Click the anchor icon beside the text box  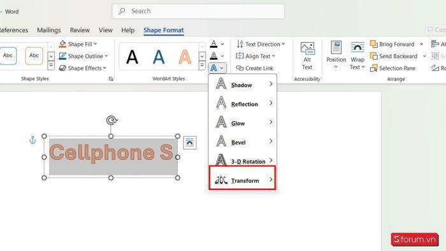tap(32, 140)
